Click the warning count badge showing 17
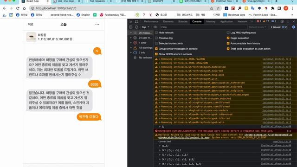The width and height of the screenshot is (297, 167). (266, 21)
